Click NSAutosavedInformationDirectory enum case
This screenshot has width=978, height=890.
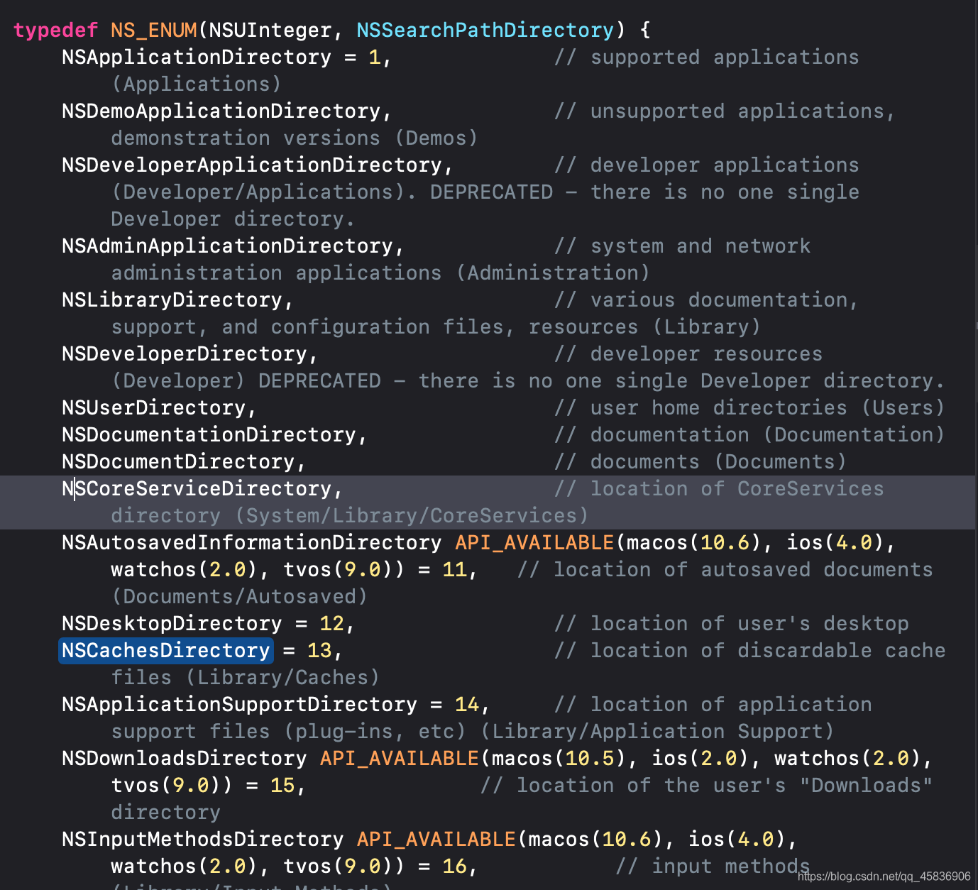[x=252, y=543]
